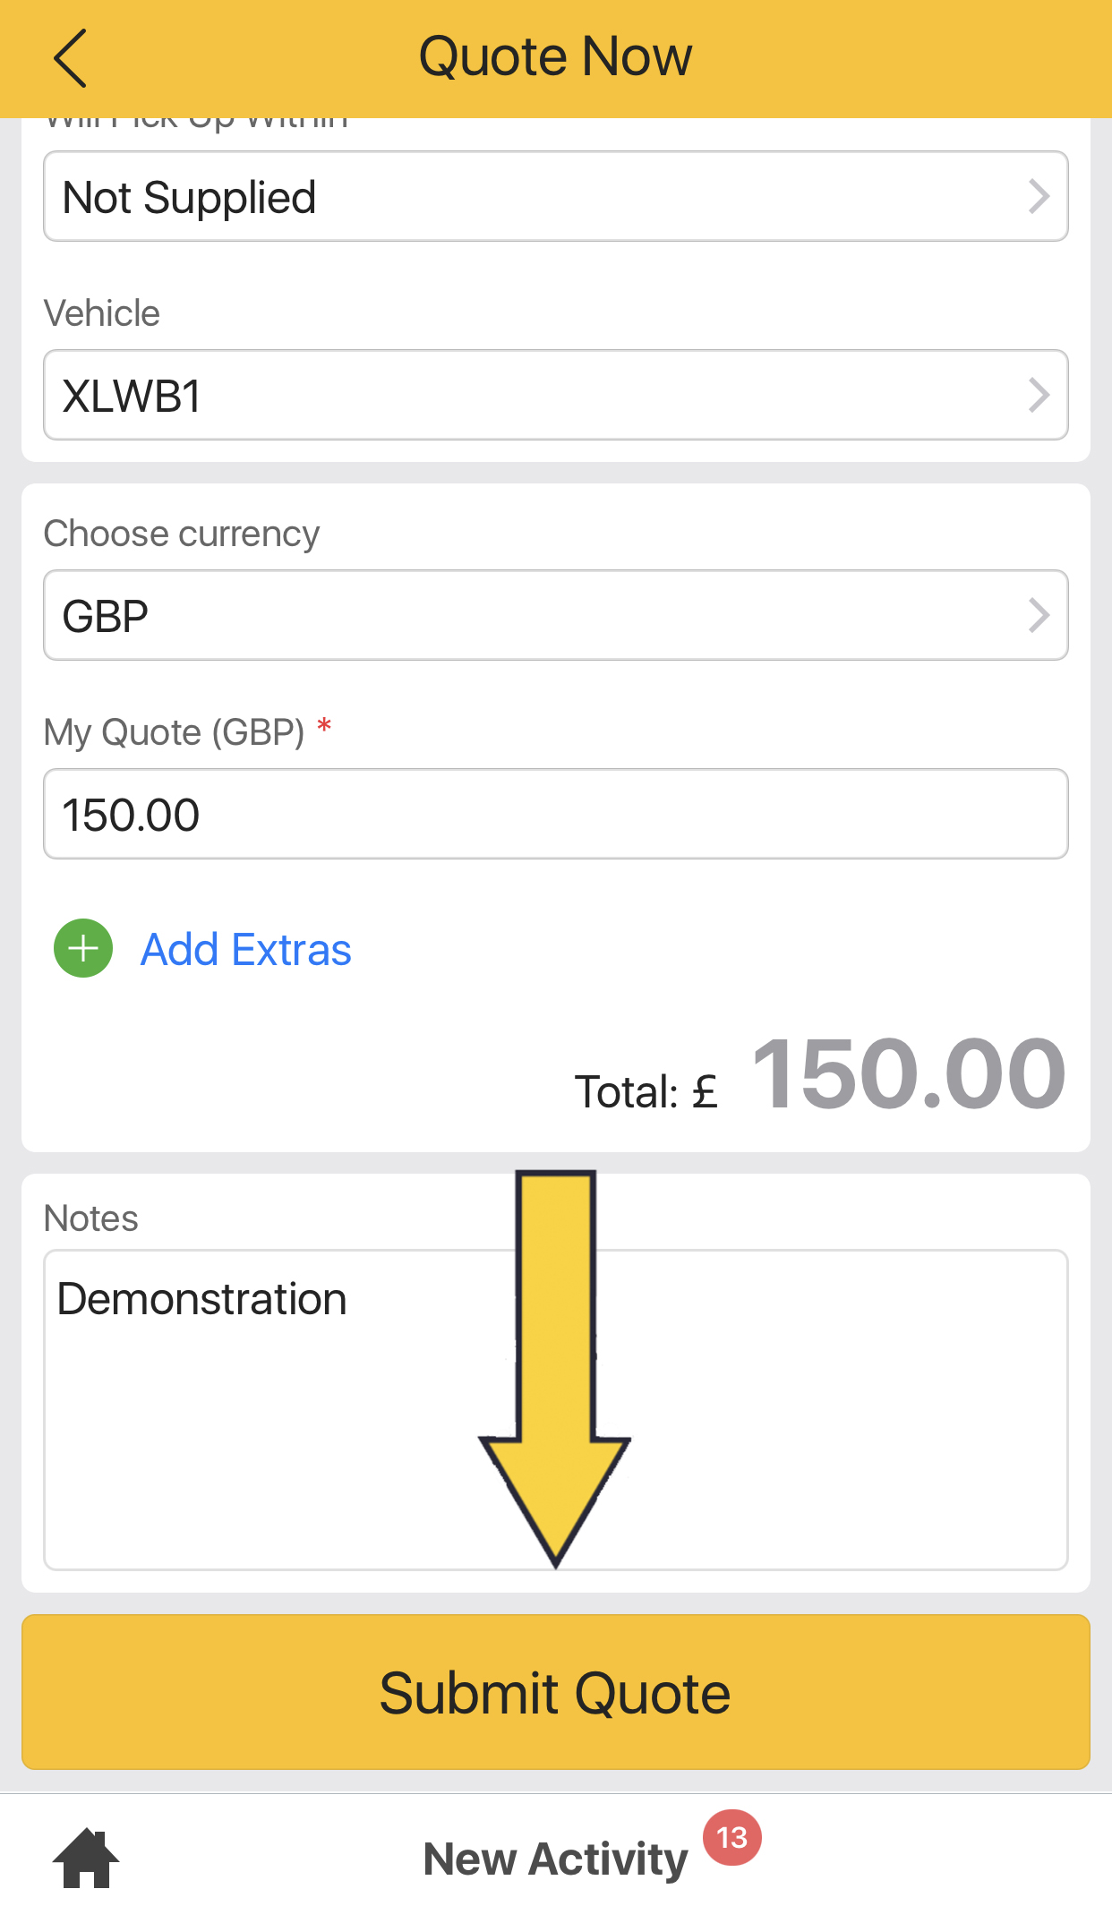Click chevron on the GBP field
The image size is (1112, 1923).
click(x=1038, y=616)
